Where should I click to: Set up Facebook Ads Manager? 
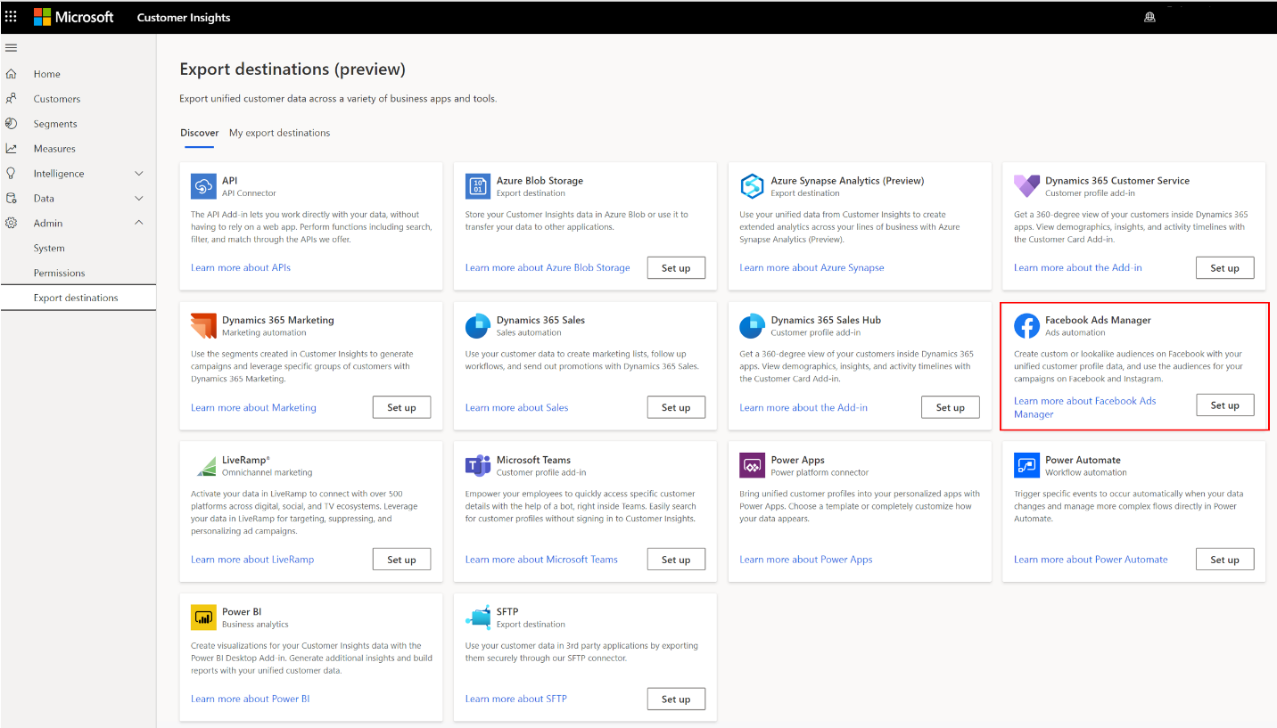click(1224, 405)
